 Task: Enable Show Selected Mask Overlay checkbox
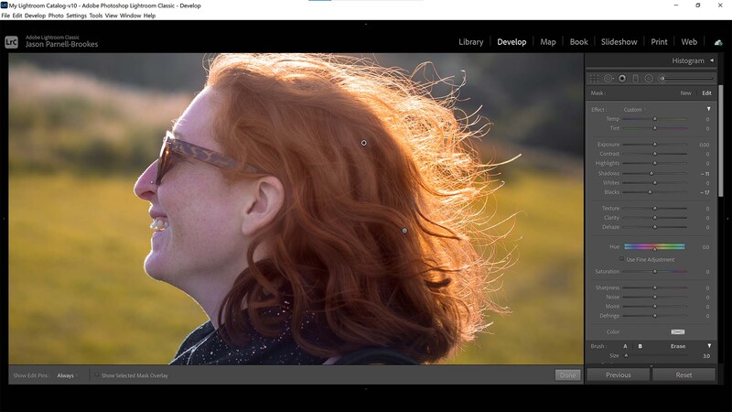coord(97,375)
